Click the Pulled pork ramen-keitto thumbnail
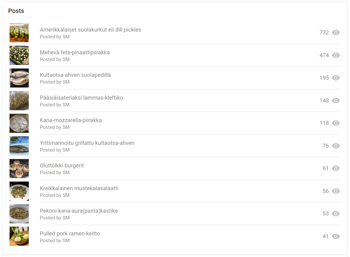Image resolution: width=350 pixels, height=257 pixels. tap(19, 236)
